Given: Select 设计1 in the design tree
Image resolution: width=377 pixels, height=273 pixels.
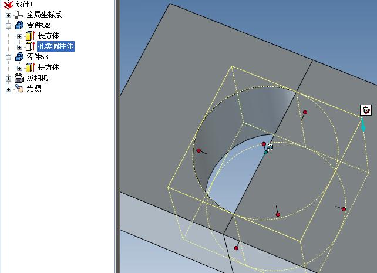Looking at the screenshot, I should coord(24,4).
